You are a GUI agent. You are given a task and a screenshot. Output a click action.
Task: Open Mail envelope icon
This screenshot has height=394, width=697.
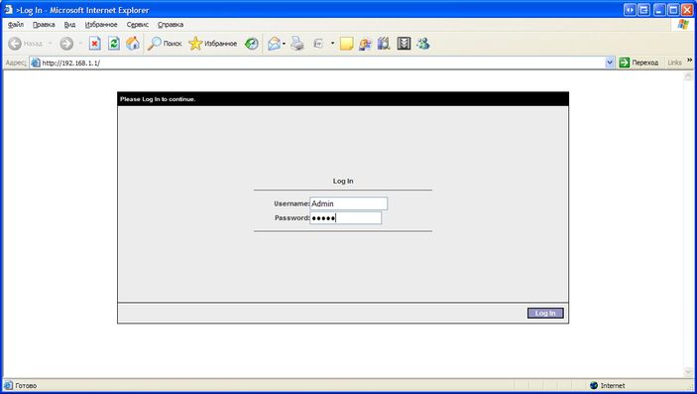point(274,44)
